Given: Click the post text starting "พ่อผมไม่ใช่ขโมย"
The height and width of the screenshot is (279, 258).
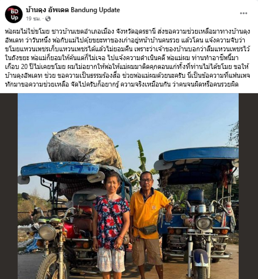Looking at the screenshot, I should coord(128,58).
